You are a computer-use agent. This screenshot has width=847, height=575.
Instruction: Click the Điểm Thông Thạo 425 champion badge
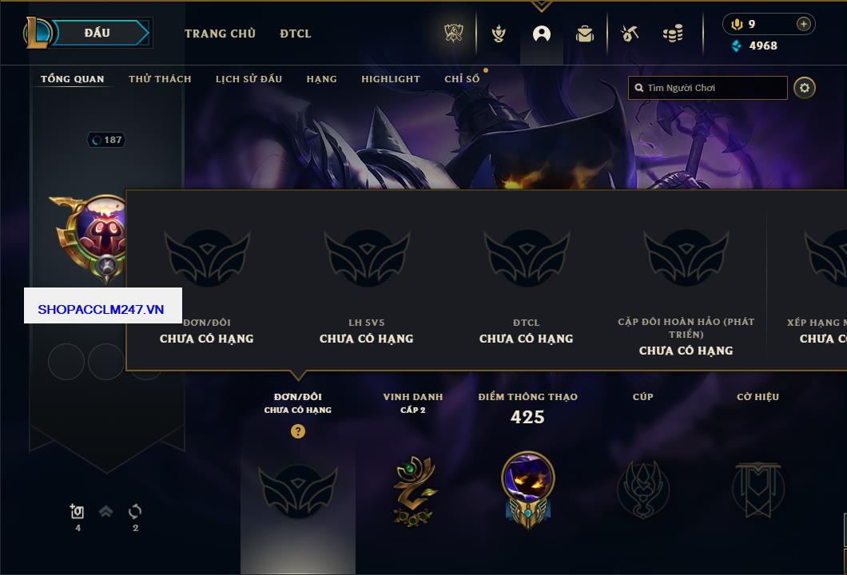527,490
